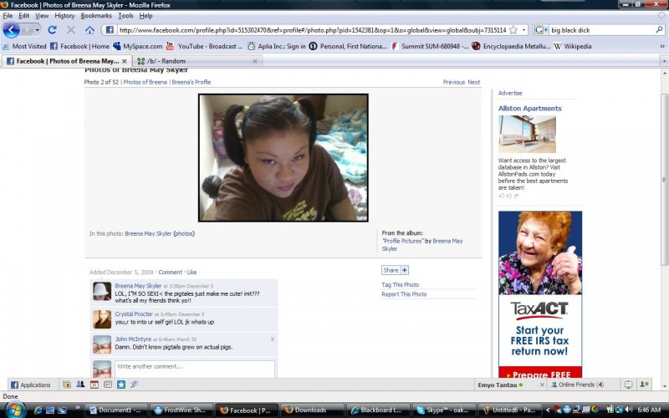This screenshot has width=669, height=418.
Task: Click the Write another comment field
Action: click(195, 368)
